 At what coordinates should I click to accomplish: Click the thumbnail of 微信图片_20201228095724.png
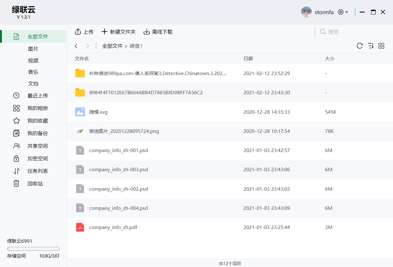(x=80, y=131)
